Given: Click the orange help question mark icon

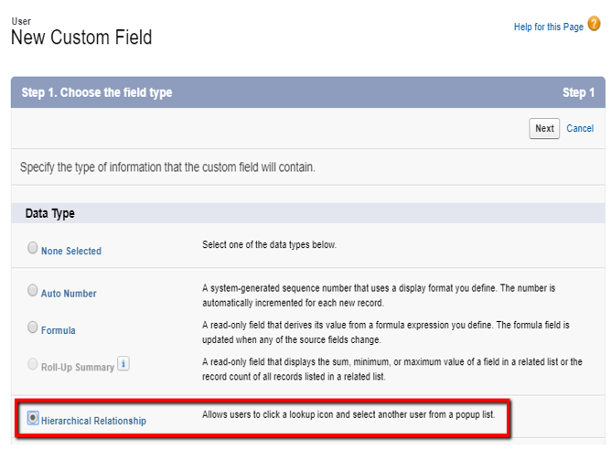Looking at the screenshot, I should pyautogui.click(x=594, y=24).
